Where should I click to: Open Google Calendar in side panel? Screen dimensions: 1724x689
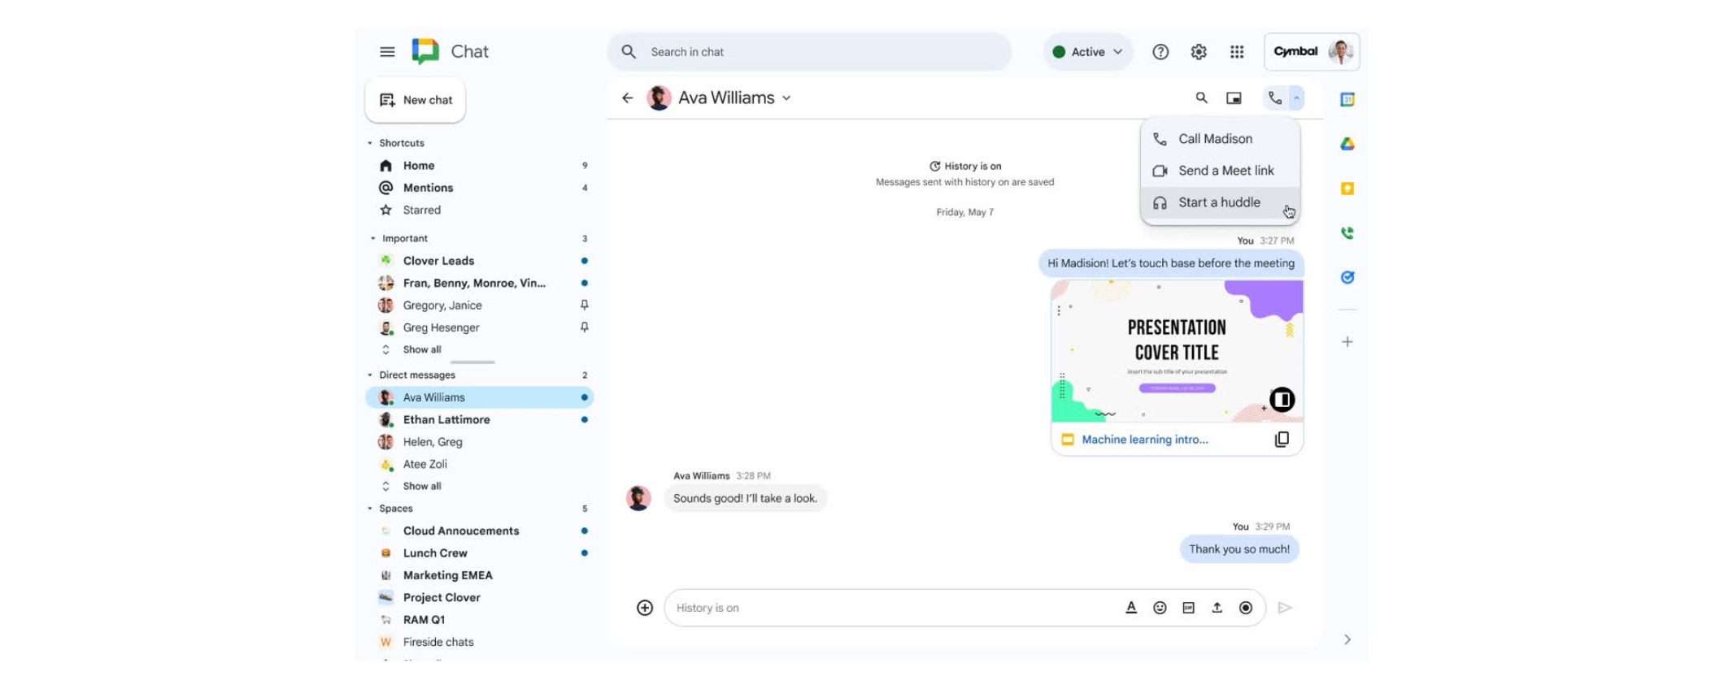tap(1347, 99)
